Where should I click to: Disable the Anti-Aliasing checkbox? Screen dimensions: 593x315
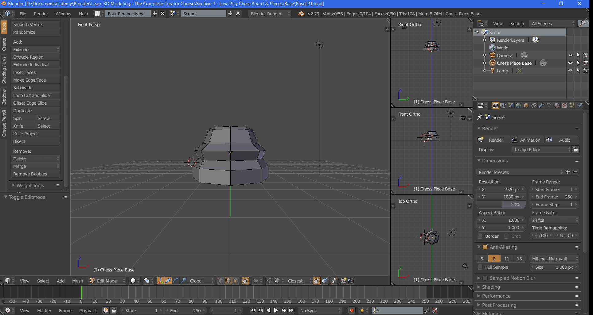coord(485,247)
